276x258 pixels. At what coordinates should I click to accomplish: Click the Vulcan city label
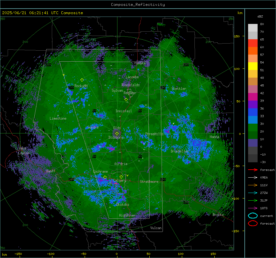click(156, 228)
